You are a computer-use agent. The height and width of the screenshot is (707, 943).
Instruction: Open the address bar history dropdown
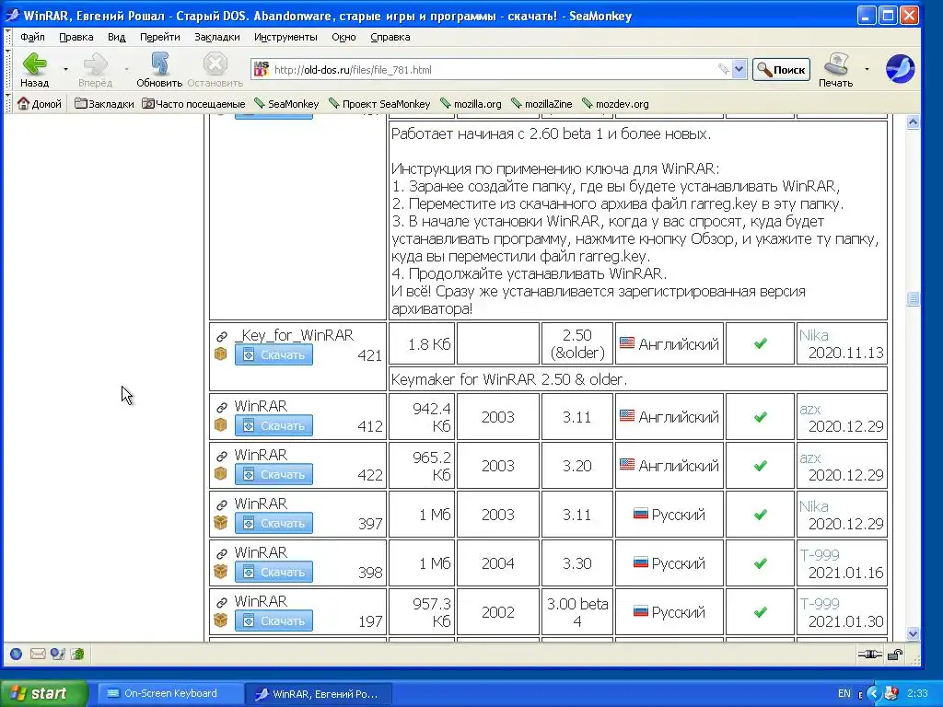click(x=739, y=69)
